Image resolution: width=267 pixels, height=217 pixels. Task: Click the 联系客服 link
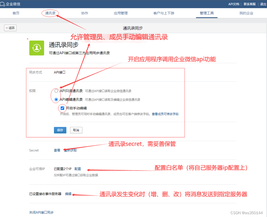[250, 4]
